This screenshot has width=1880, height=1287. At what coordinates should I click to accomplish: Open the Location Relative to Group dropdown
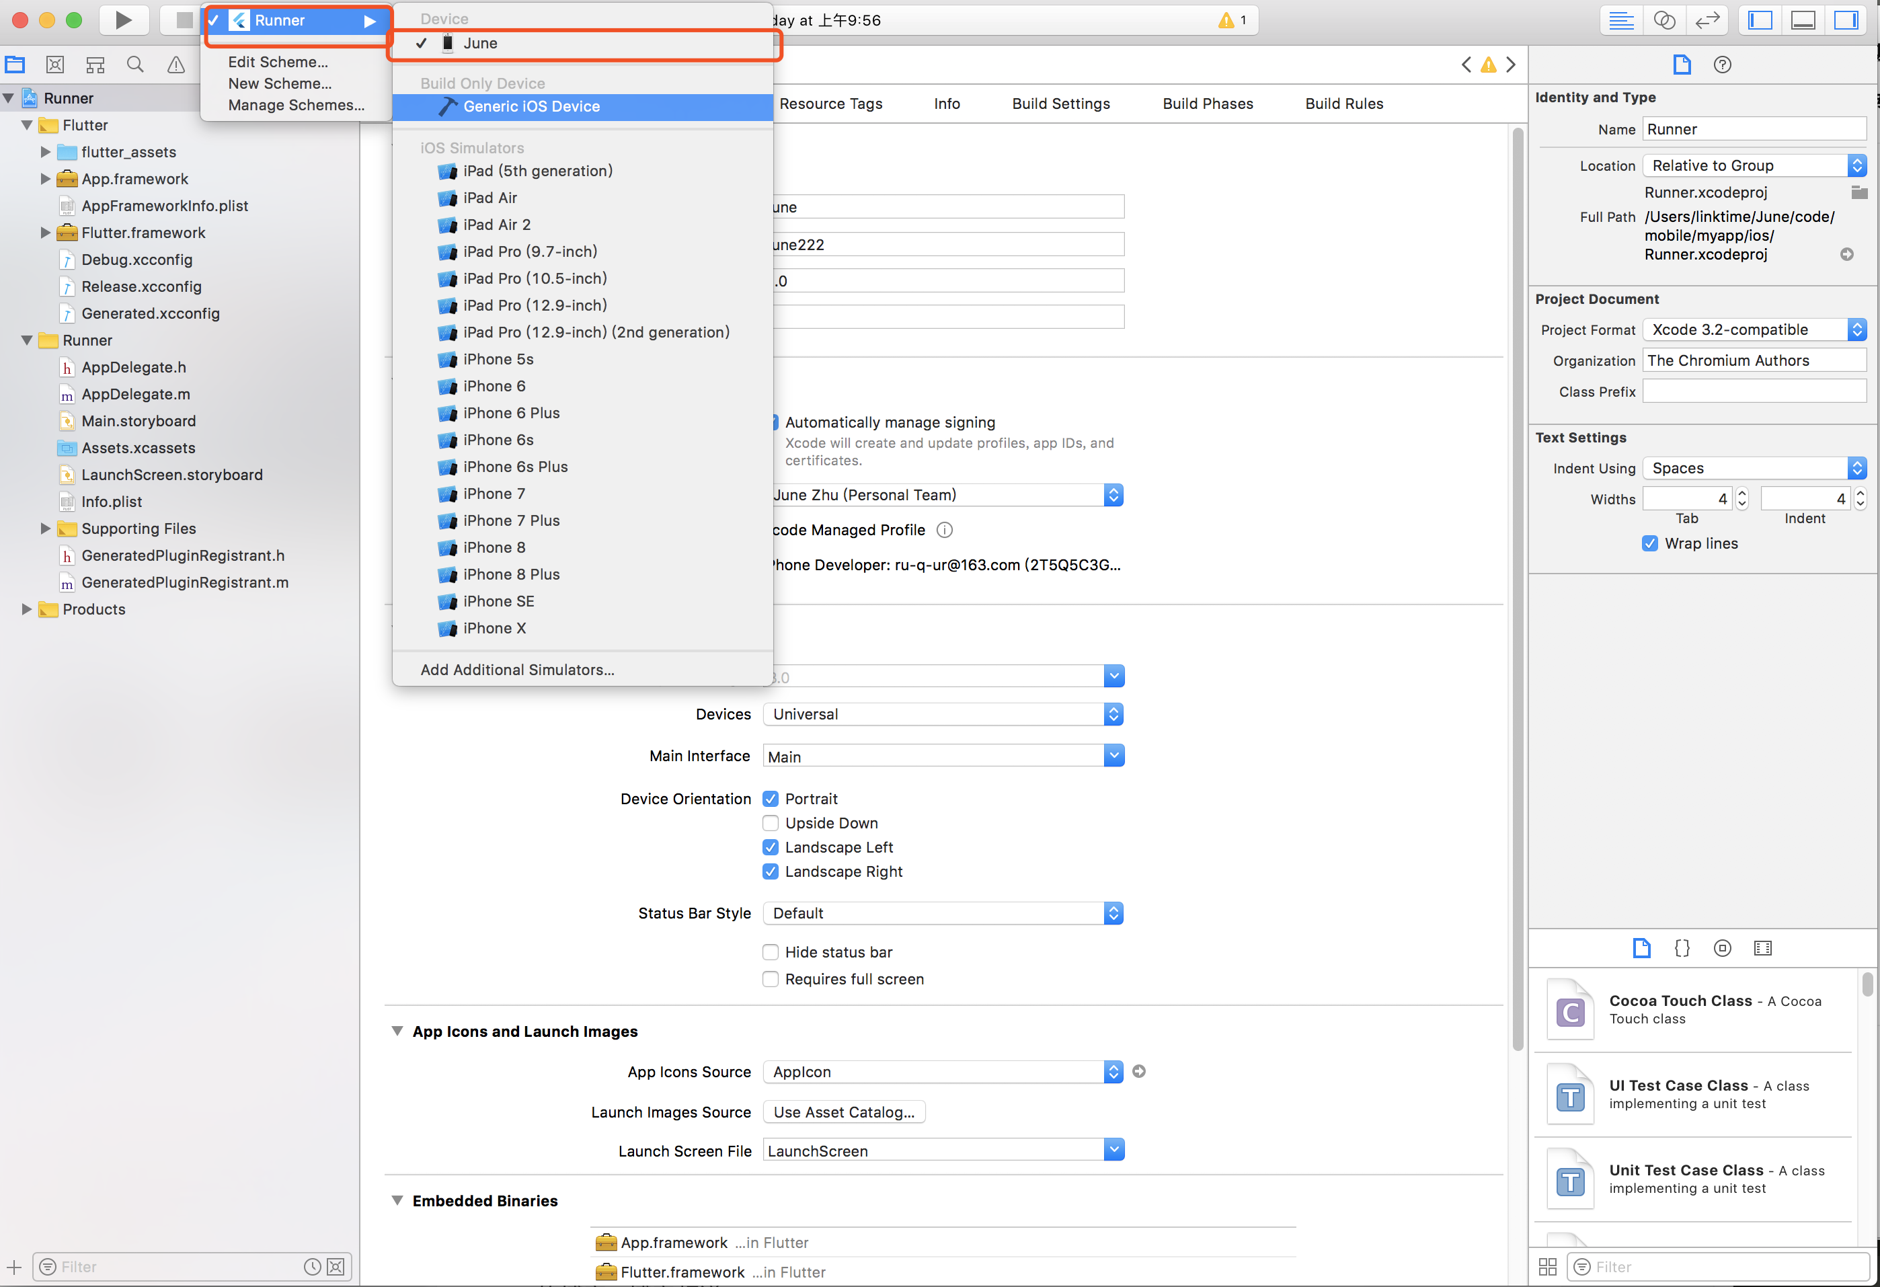(1755, 165)
